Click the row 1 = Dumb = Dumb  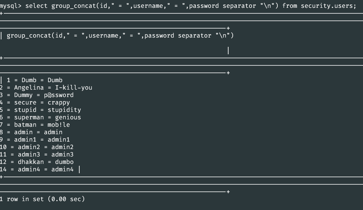point(35,80)
